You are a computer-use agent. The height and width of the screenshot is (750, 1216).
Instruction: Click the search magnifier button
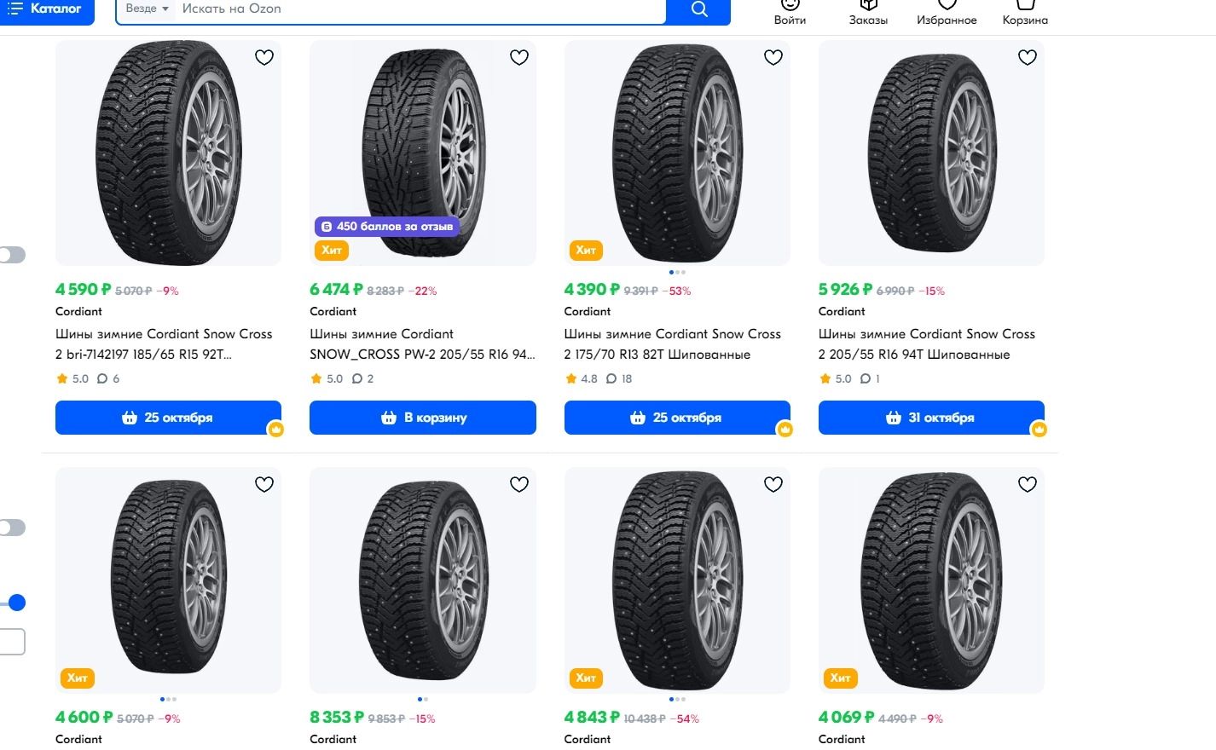coord(698,10)
